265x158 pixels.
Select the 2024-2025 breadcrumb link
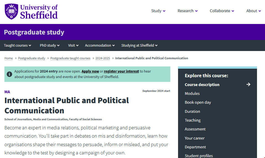click(x=102, y=58)
